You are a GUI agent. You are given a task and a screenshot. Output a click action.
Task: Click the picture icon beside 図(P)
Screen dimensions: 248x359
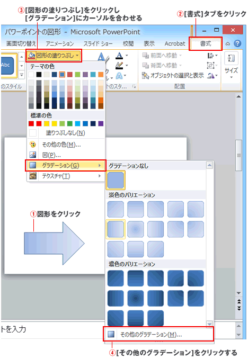point(33,155)
